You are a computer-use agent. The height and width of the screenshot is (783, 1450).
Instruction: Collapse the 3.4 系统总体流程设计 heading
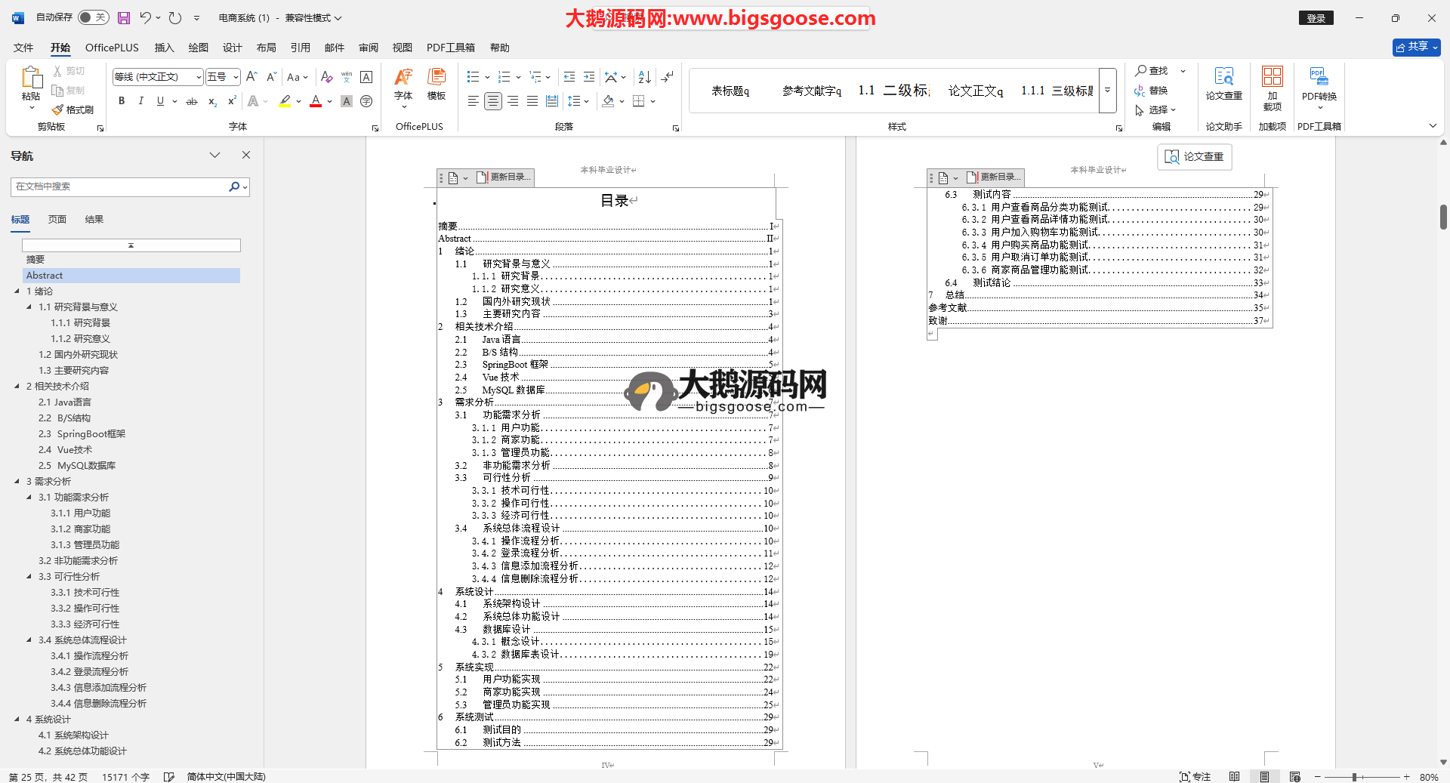point(29,640)
